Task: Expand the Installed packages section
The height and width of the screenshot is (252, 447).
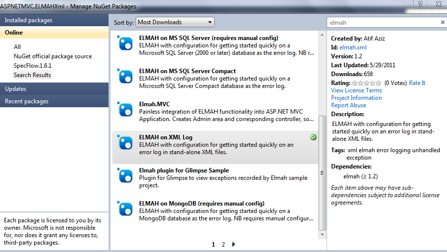Action: (x=29, y=20)
